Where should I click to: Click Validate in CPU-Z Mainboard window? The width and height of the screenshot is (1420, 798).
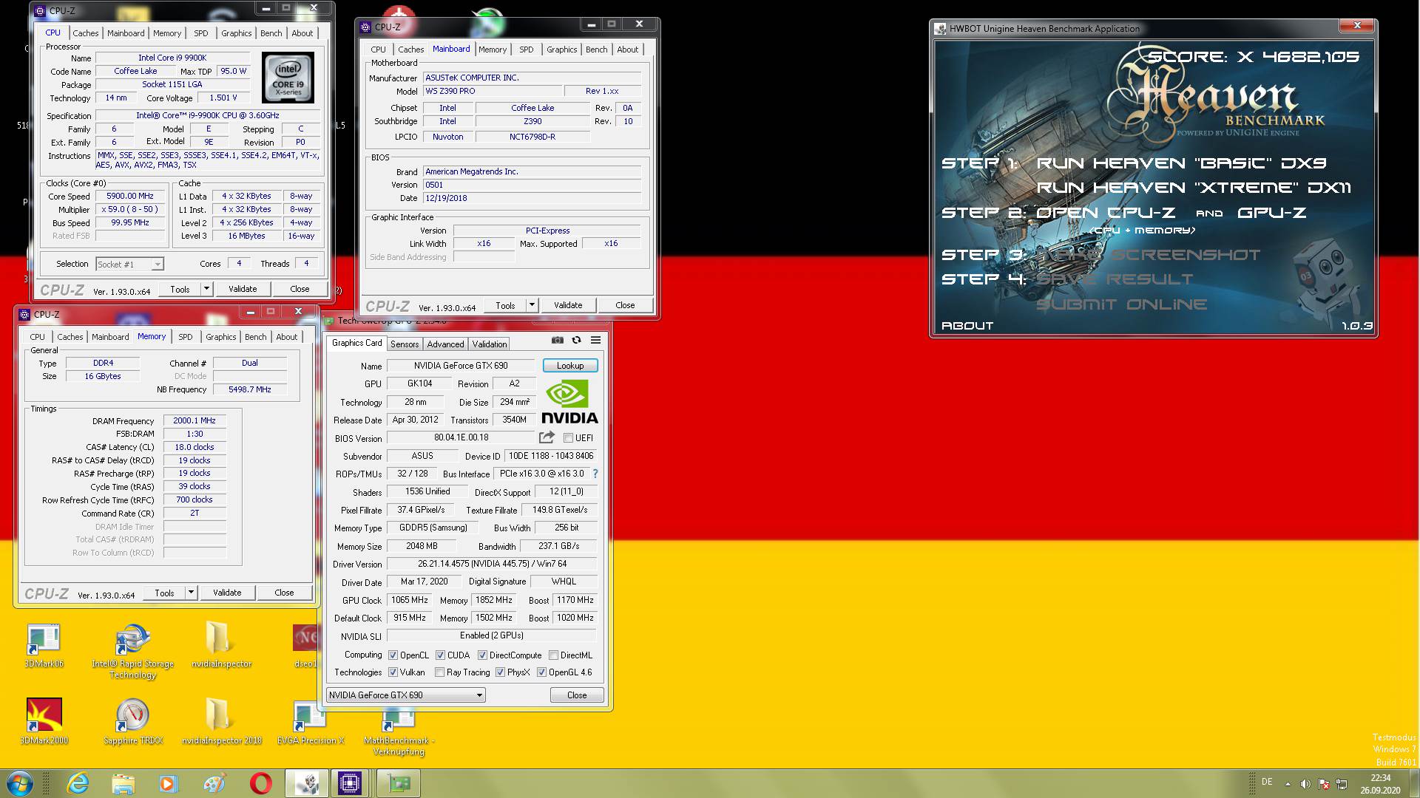click(x=568, y=305)
